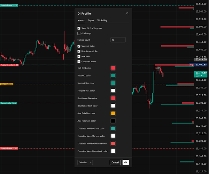The image size is (209, 174).
Task: Uncheck the Support strike checkbox
Action: pos(79,46)
